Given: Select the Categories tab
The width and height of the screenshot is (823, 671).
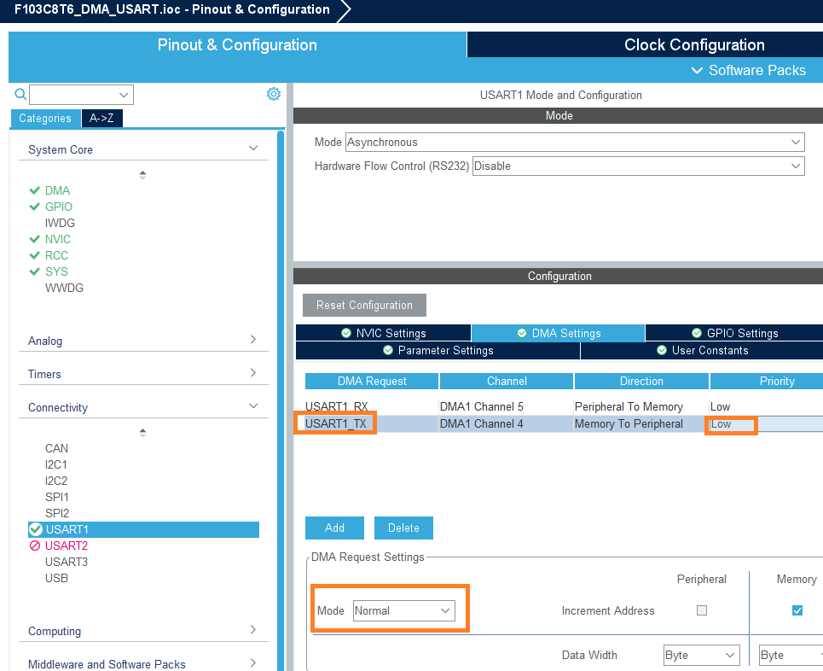Looking at the screenshot, I should pyautogui.click(x=45, y=118).
